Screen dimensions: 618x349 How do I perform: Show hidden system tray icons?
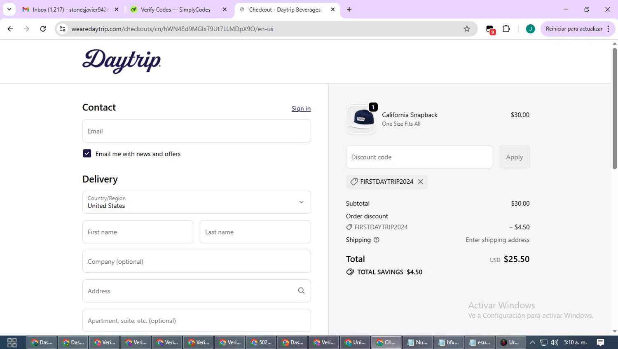click(x=532, y=342)
